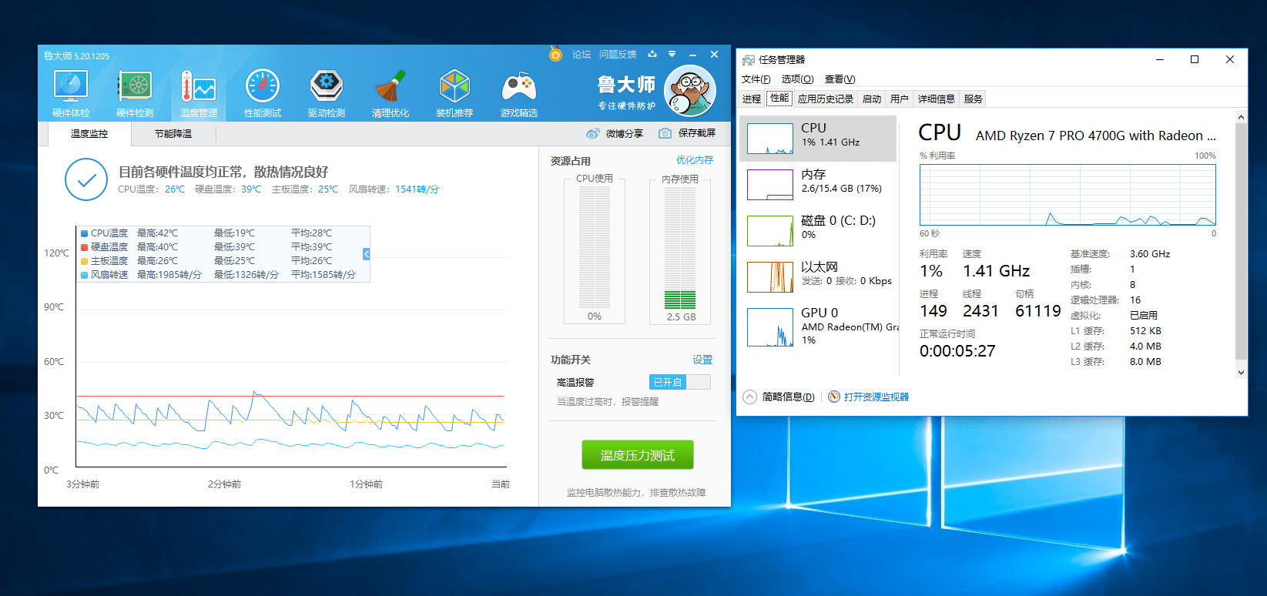Disable the 高温报警 high temperature alarm switch
Image resolution: width=1267 pixels, height=596 pixels.
coord(679,382)
